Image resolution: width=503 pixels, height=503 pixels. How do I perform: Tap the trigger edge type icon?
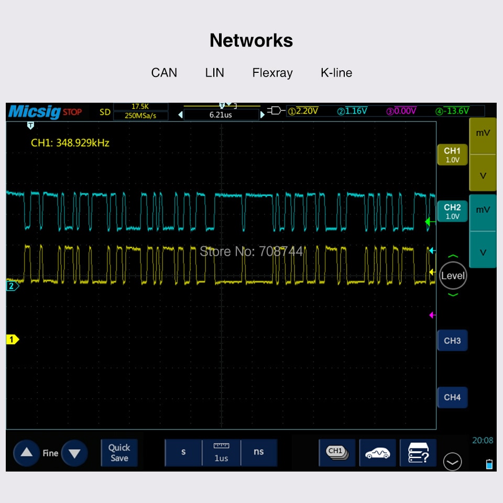tap(276, 111)
